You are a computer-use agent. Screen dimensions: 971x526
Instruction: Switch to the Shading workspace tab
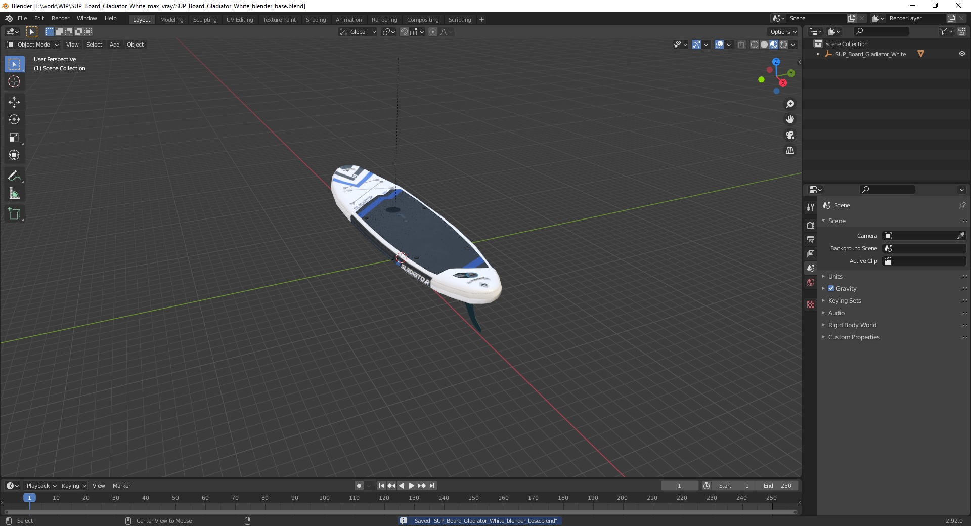pyautogui.click(x=316, y=20)
